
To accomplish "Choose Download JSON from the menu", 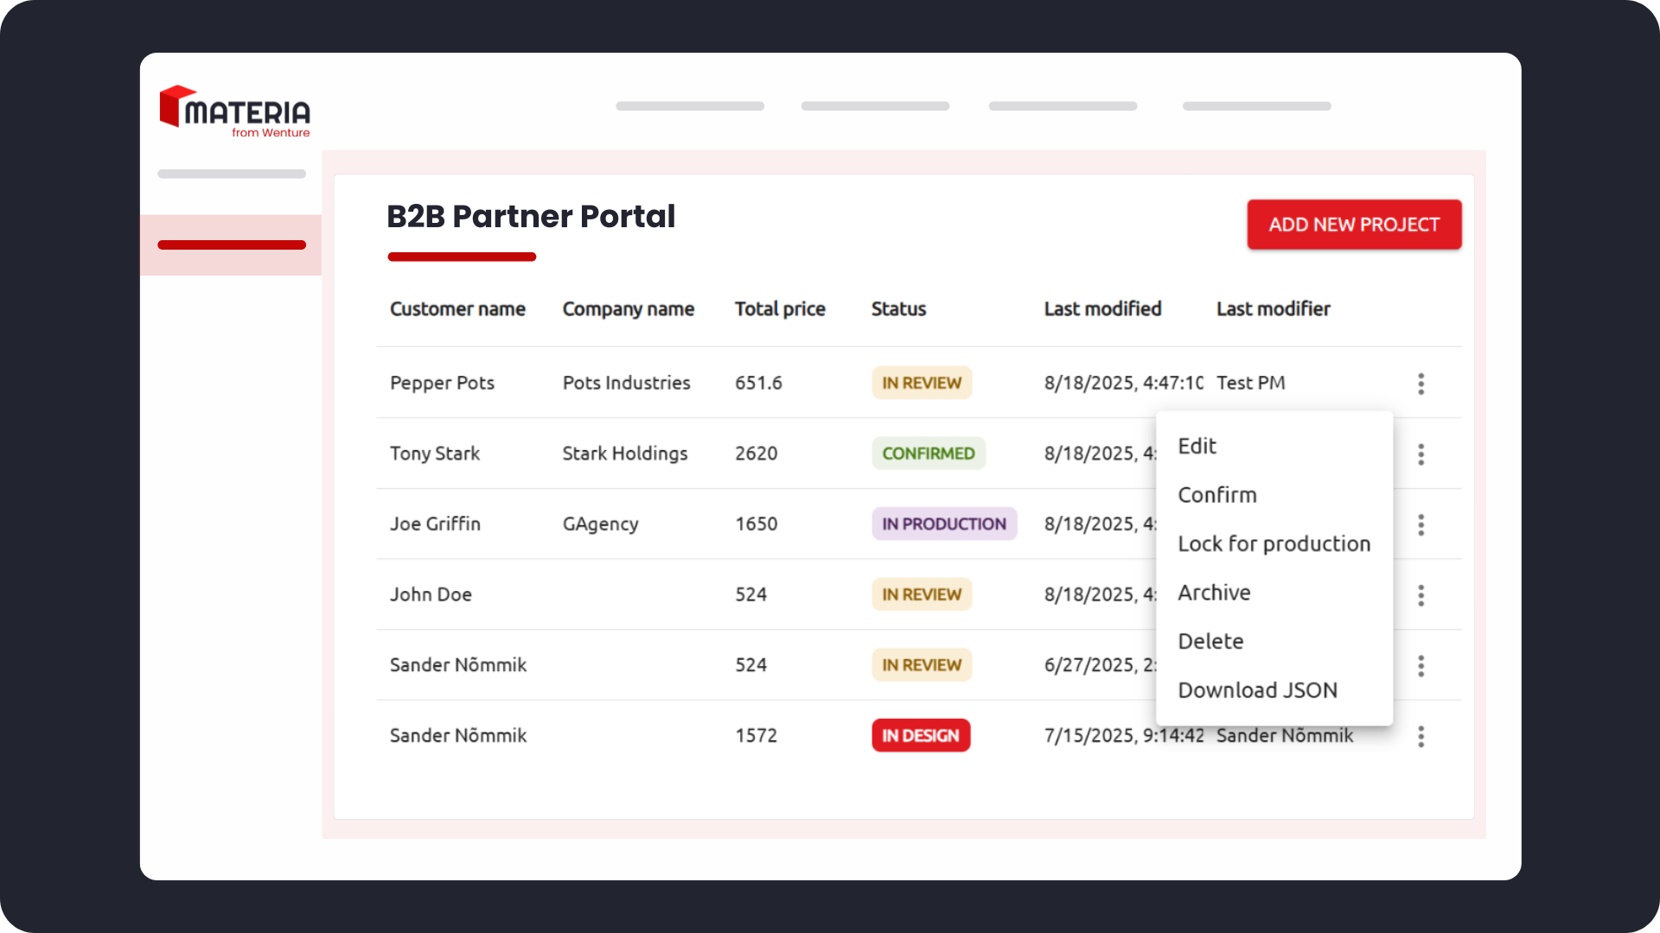I will point(1258,689).
